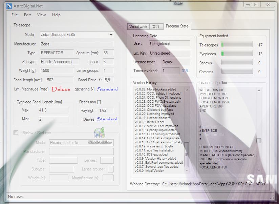Image resolution: width=279 pixels, height=204 pixels.
Task: Click the Telescopes count value 17
Action: [x=260, y=45]
